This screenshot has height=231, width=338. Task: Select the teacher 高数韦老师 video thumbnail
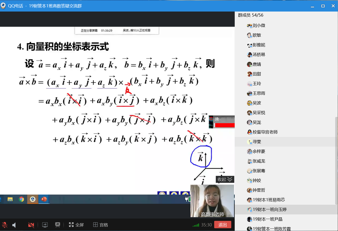tap(212, 201)
